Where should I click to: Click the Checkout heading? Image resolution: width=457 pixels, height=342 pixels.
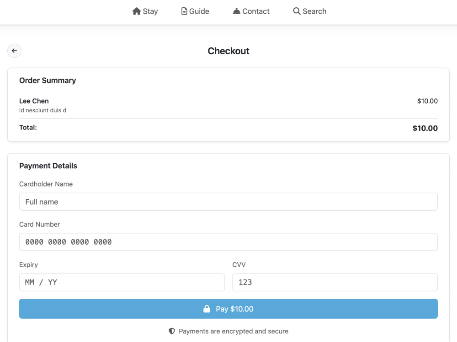228,51
